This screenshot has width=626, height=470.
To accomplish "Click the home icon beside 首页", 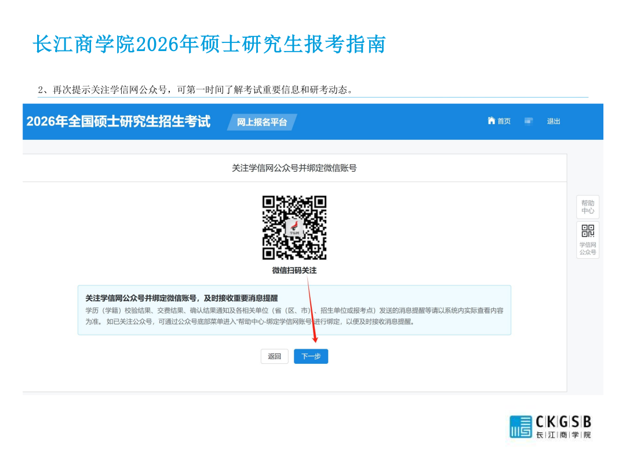I will tap(492, 121).
